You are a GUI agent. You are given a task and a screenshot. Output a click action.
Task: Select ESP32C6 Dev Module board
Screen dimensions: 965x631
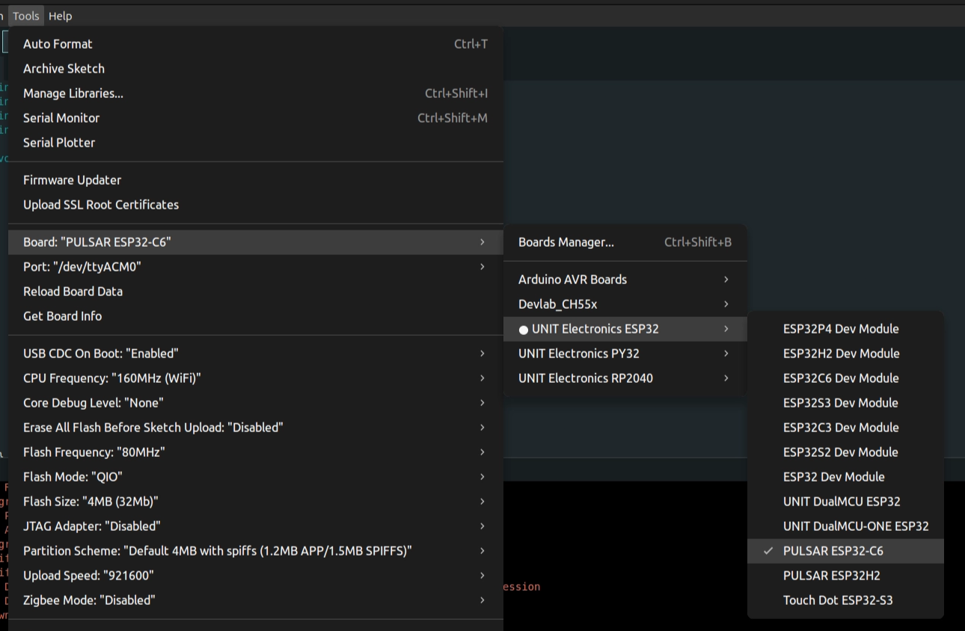click(845, 378)
